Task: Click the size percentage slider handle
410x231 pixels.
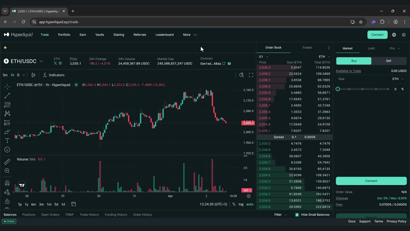Action: point(338,89)
